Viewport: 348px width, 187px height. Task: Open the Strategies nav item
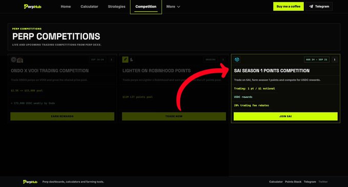117,7
